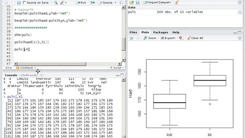This screenshot has height=138, width=245.
Task: Minimize the Plots pane
Action: pyautogui.click(x=235, y=33)
